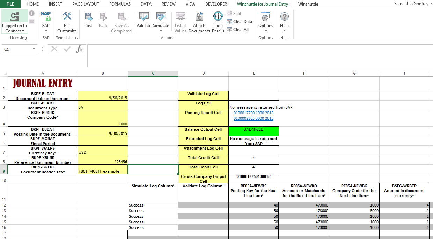Open the Template group dialog launcher
The height and width of the screenshot is (239, 433).
(76, 38)
